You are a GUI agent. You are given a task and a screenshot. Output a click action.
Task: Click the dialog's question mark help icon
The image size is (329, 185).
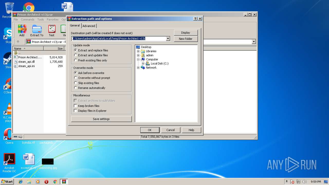click(195, 19)
